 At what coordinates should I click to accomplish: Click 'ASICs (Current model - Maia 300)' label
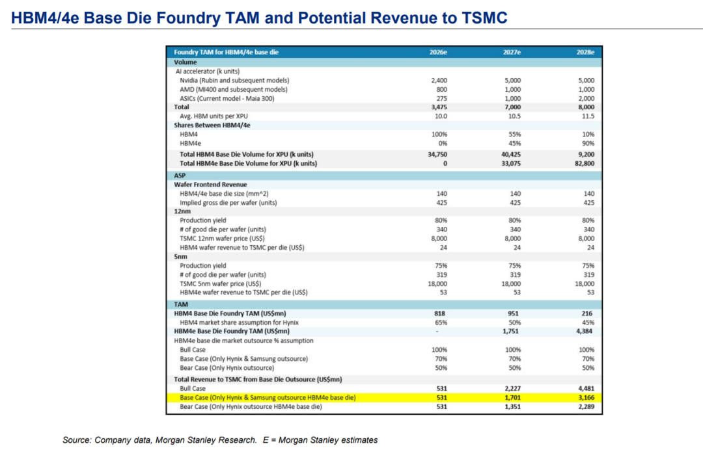227,99
